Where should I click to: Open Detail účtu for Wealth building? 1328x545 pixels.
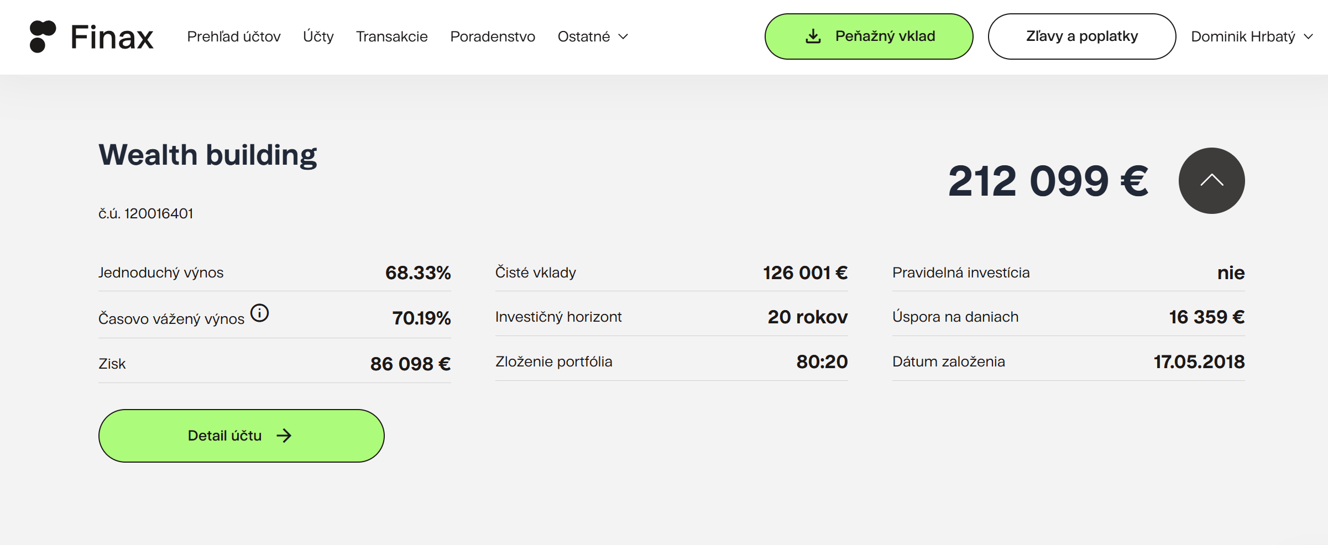[x=241, y=436]
